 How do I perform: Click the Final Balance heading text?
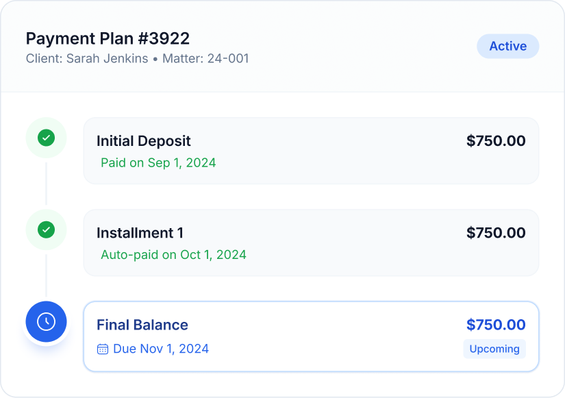(142, 325)
